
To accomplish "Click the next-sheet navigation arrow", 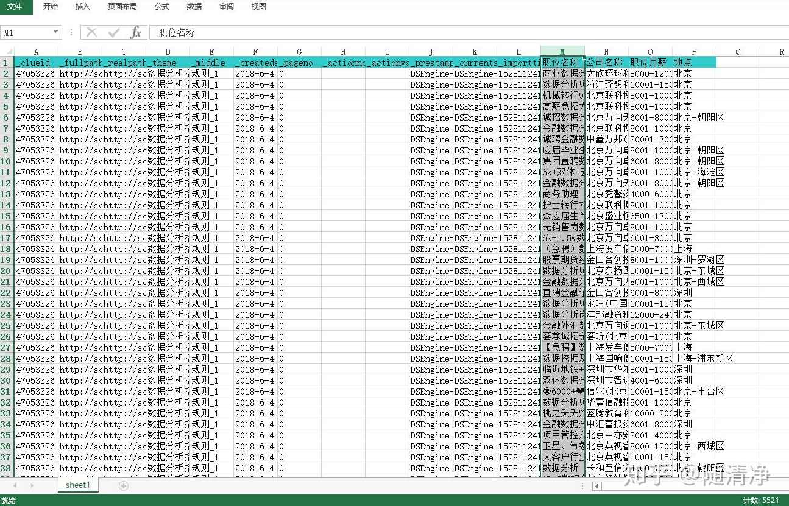I will pos(30,485).
